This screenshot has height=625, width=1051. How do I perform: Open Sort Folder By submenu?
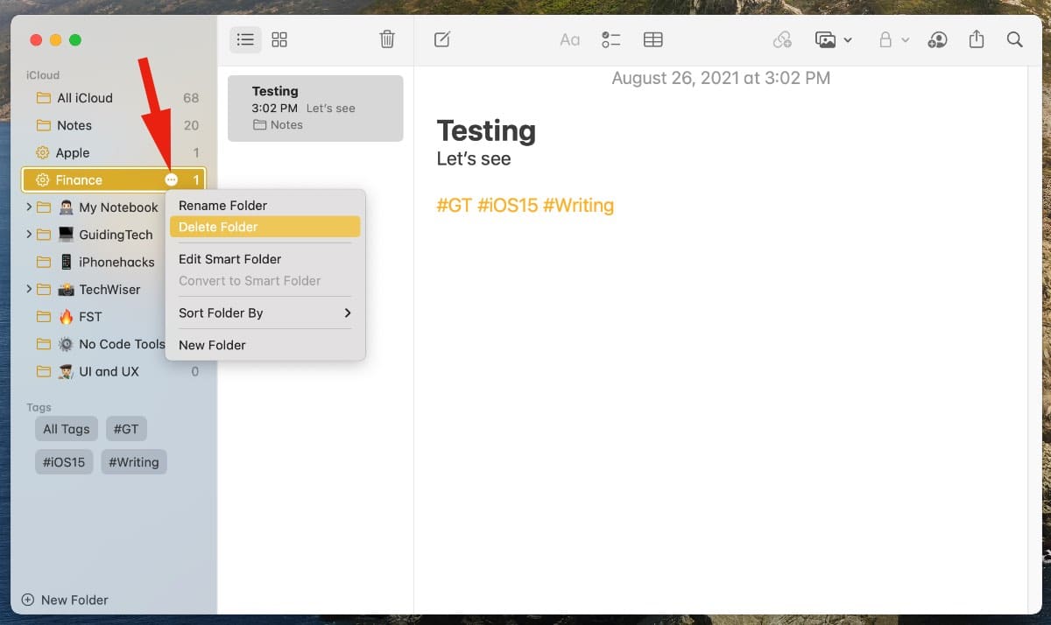coord(265,312)
